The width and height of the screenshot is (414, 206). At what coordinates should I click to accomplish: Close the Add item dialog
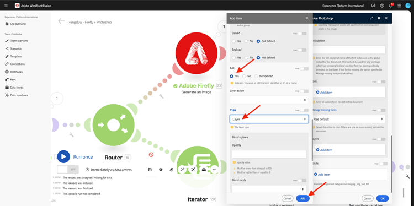pos(307,18)
